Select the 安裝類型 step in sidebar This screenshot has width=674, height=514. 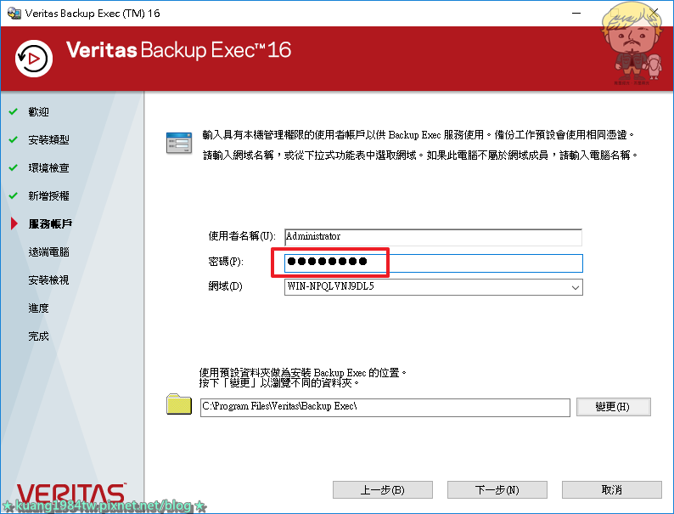click(x=48, y=140)
